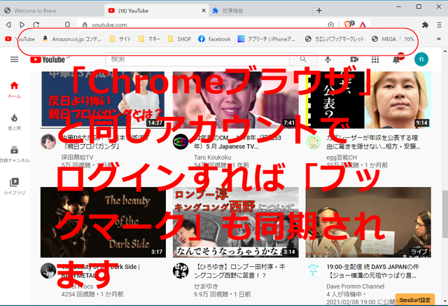Open the 7:41 video thumbnail
The image size is (448, 306).
235,99
